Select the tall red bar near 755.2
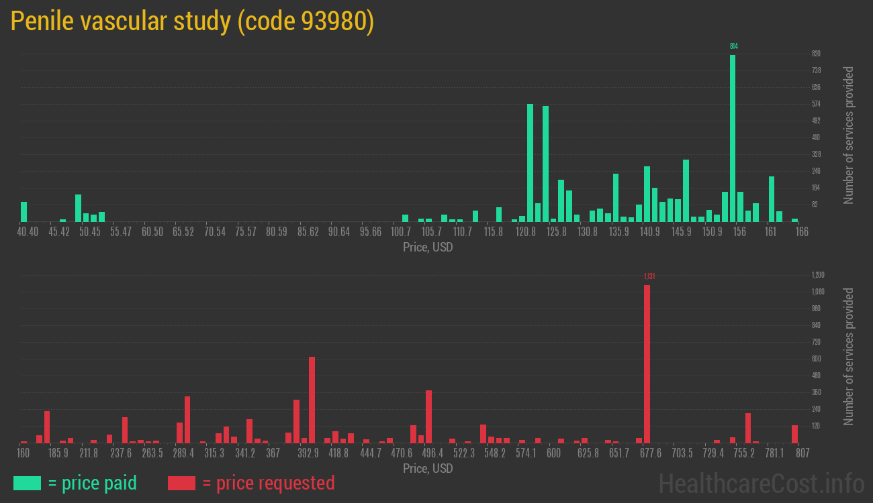The image size is (873, 503). 748,428
